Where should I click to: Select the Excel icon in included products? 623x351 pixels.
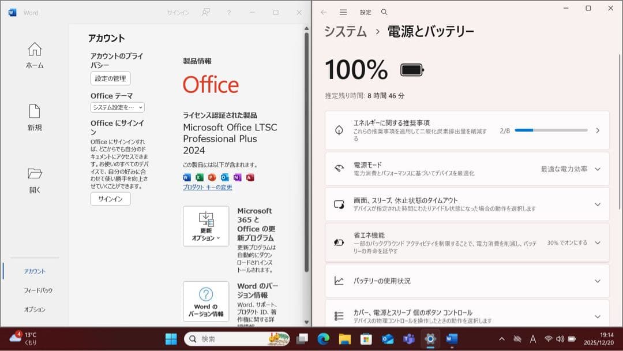pyautogui.click(x=199, y=177)
